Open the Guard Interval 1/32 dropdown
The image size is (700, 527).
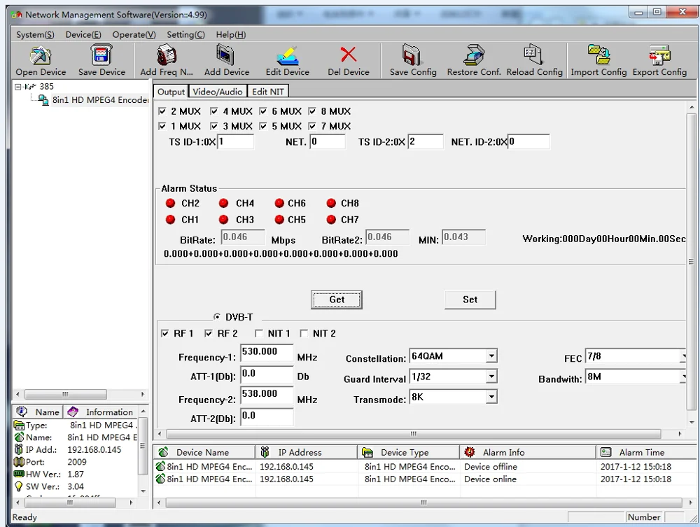[491, 377]
